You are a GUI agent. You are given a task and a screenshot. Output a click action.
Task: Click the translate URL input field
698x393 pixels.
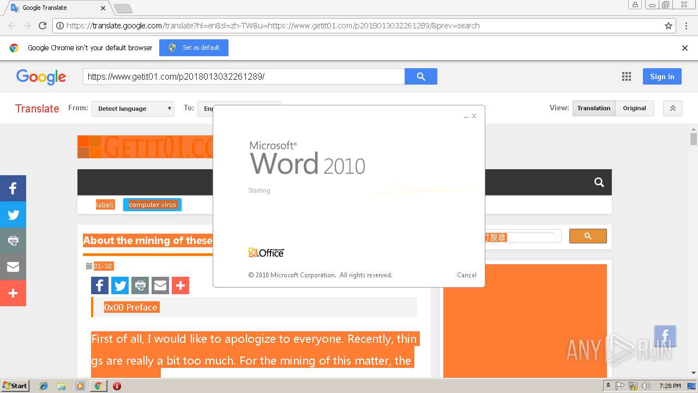pyautogui.click(x=244, y=76)
